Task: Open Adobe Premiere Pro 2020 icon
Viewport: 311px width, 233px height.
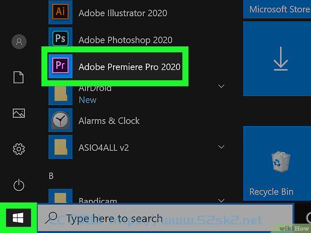Action: click(x=61, y=66)
